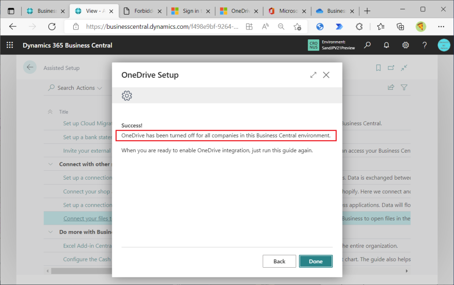Open Business Central settings gear
The image size is (454, 285).
[x=405, y=45]
